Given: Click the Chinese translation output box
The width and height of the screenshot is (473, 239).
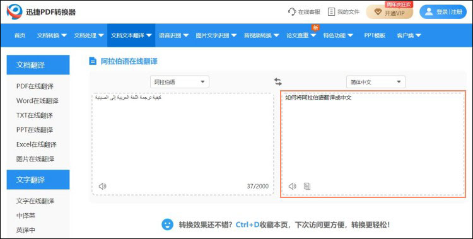Looking at the screenshot, I should click(x=373, y=144).
